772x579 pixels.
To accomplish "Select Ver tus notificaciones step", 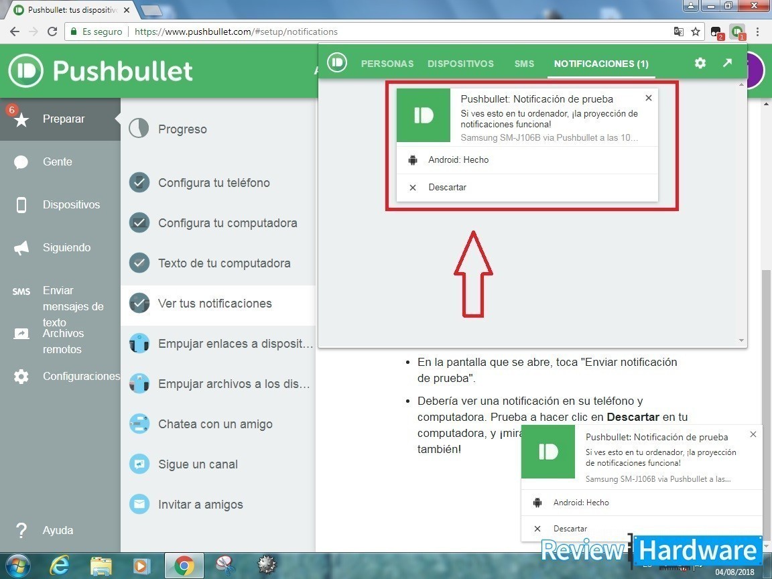I will click(x=218, y=304).
